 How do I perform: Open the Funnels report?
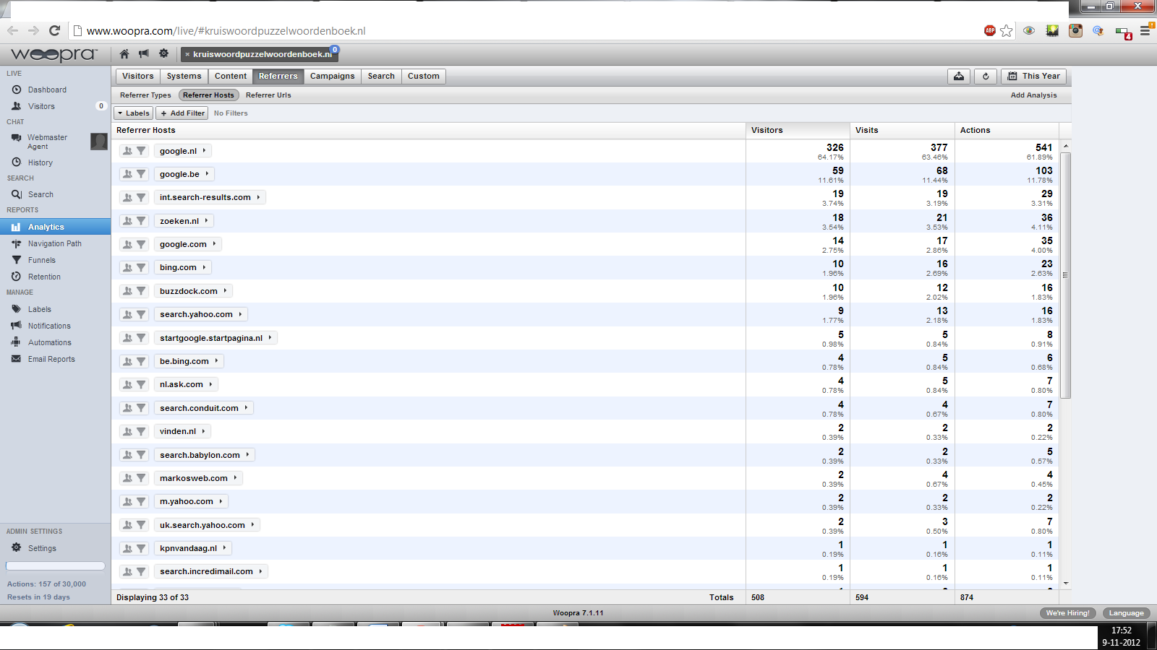[41, 260]
